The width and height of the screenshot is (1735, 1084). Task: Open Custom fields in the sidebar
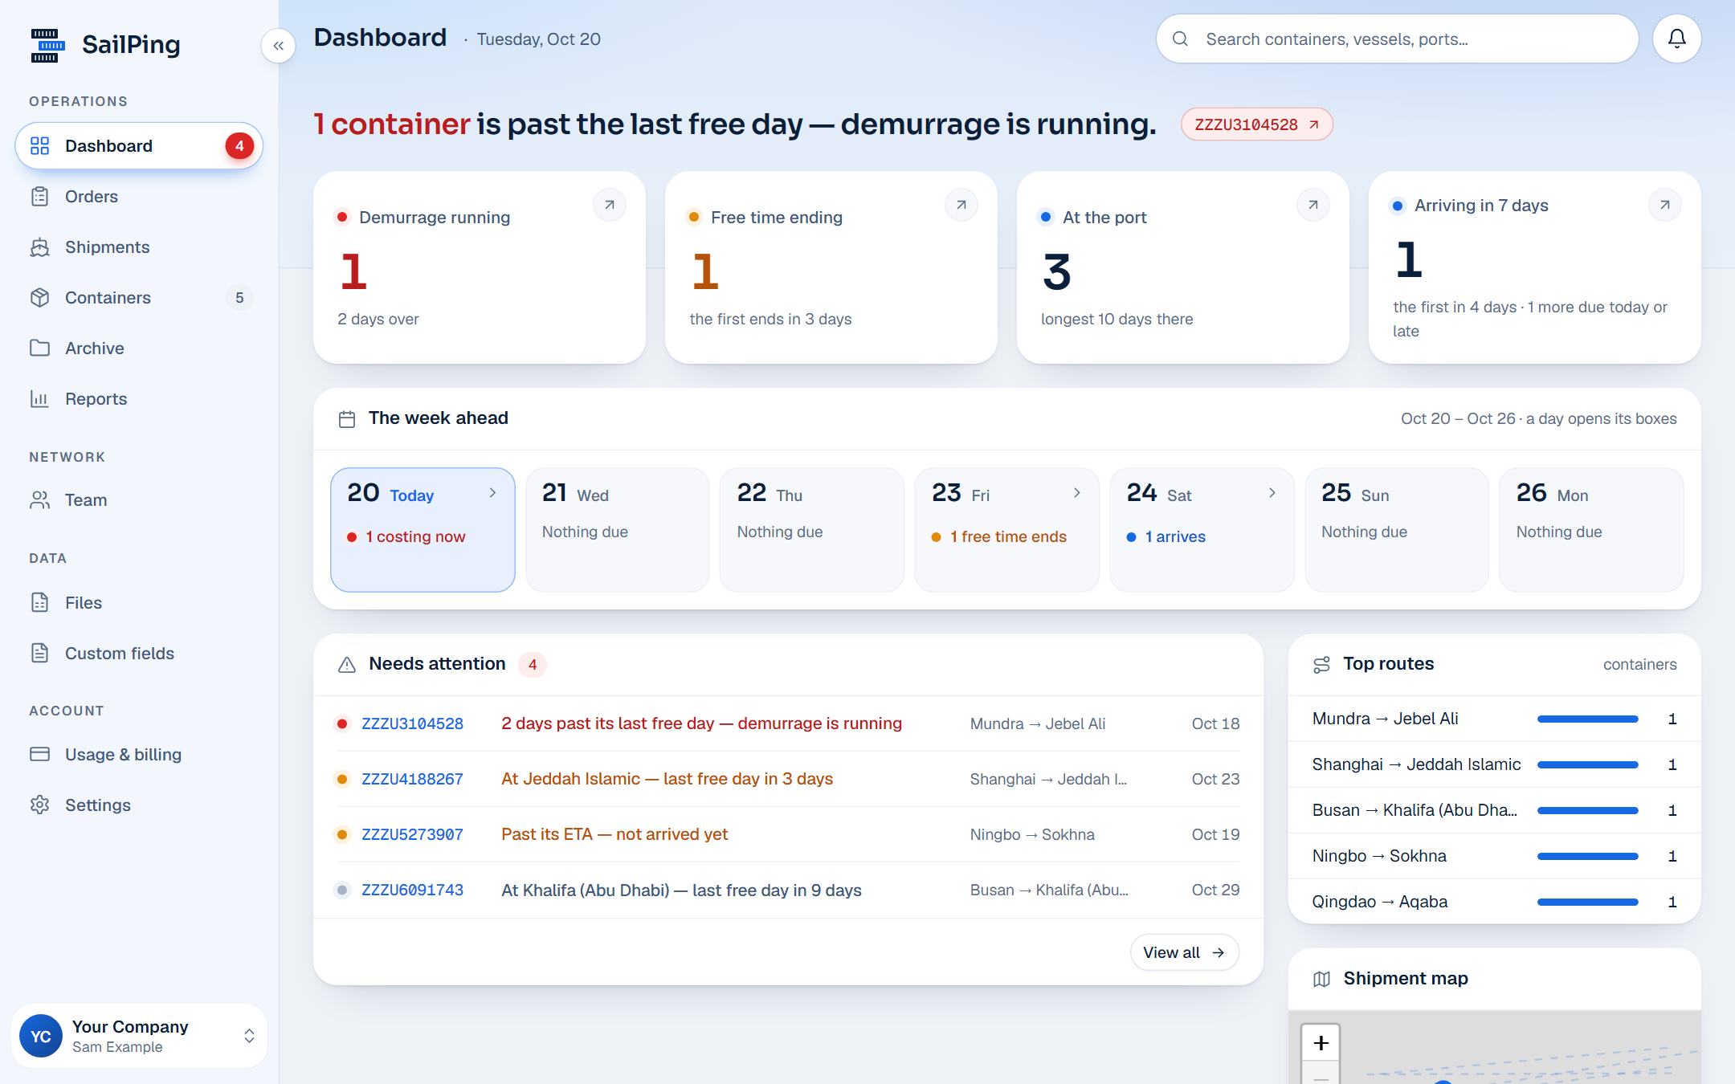(x=139, y=654)
